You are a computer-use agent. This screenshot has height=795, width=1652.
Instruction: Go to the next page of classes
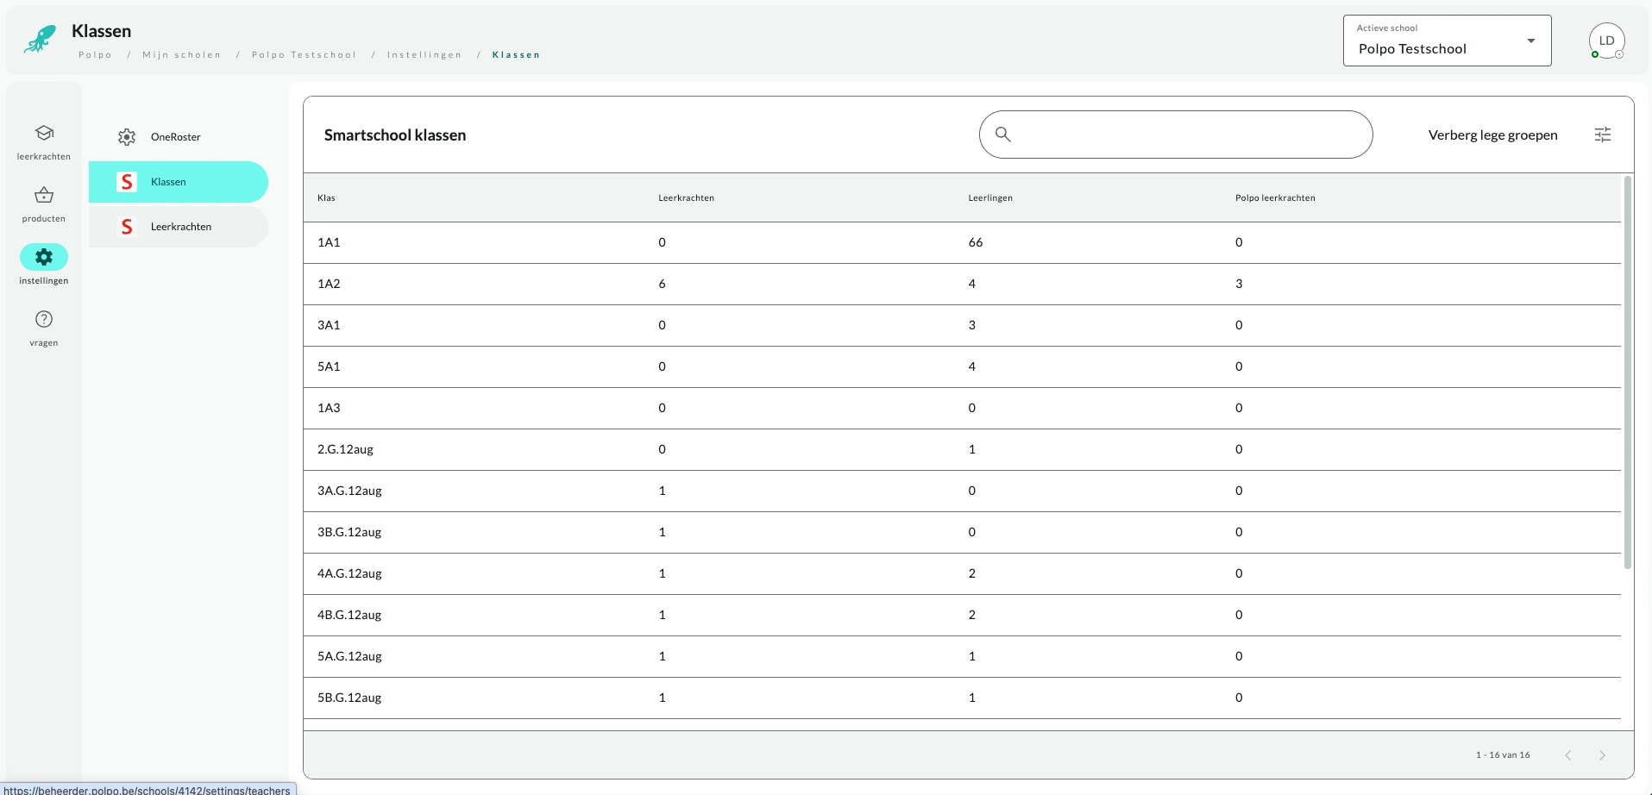click(1602, 755)
